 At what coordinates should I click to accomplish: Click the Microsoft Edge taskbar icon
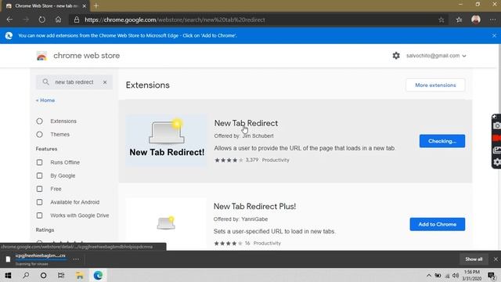click(x=98, y=275)
